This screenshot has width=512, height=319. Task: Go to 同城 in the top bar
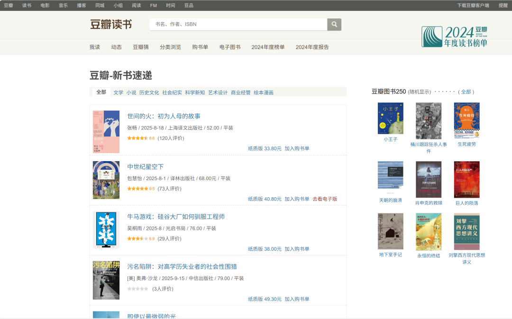click(x=100, y=5)
